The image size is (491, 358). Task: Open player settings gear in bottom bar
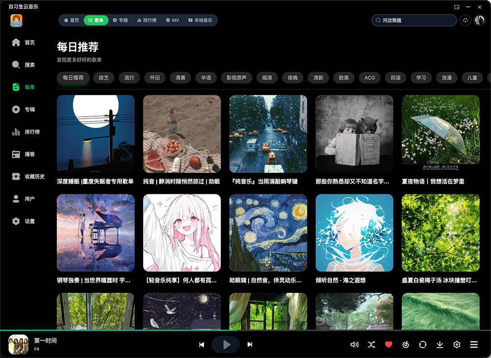tap(457, 345)
